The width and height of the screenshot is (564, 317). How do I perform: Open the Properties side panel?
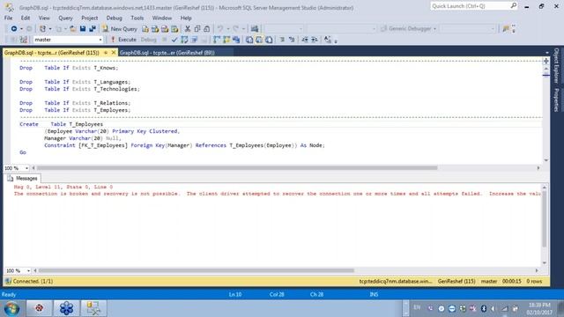click(x=556, y=100)
